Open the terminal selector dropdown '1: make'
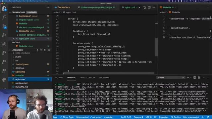The image size is (212, 119). point(171,78)
